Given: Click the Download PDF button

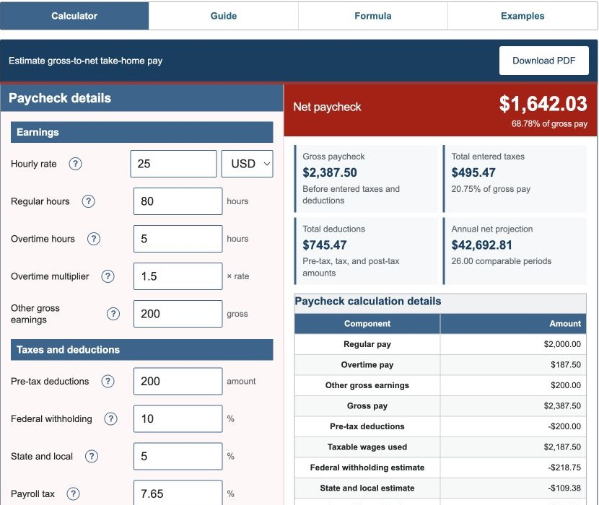Looking at the screenshot, I should click(x=543, y=61).
